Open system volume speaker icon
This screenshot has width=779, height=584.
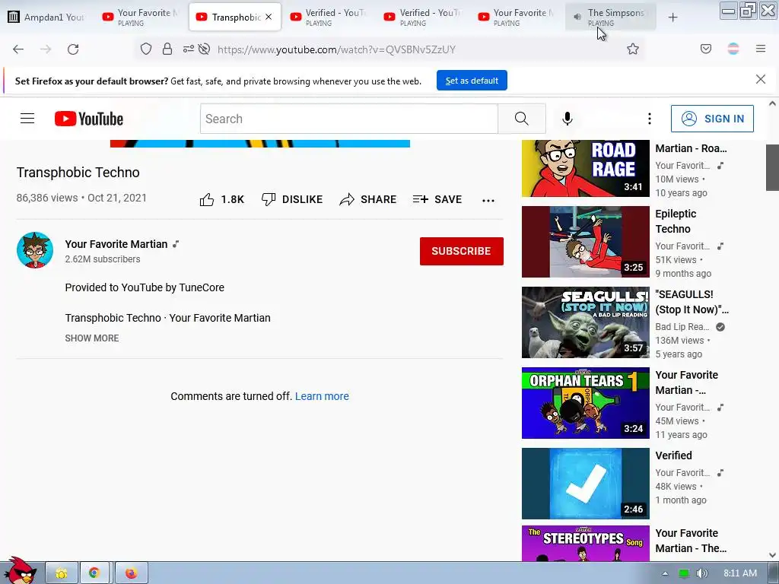(701, 573)
